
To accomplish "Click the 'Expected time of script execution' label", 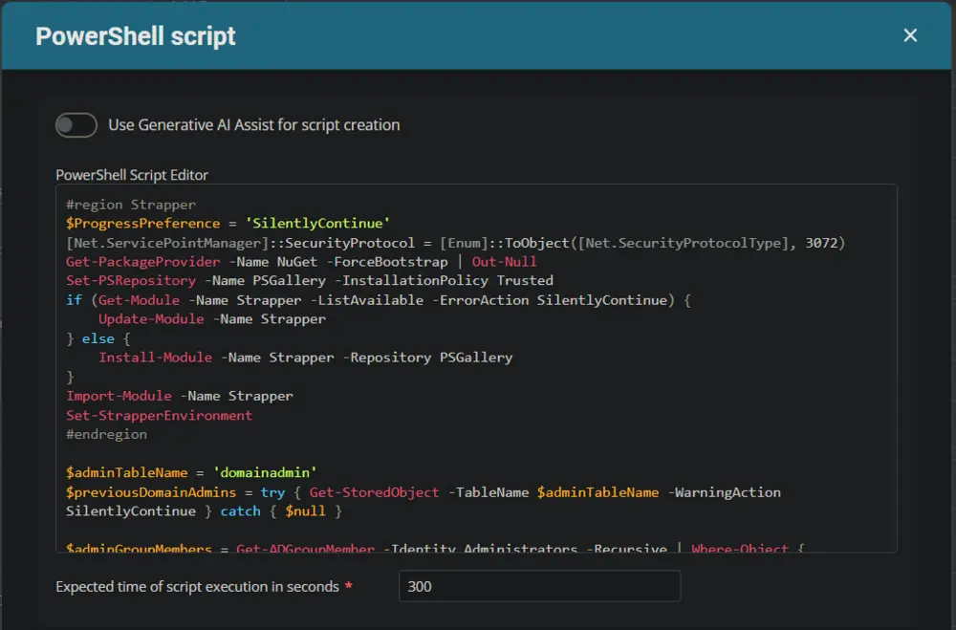I will pos(197,587).
